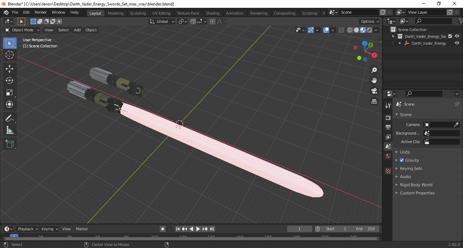Open the Render menu
Viewport: 463px width, 248px height.
coord(41,12)
